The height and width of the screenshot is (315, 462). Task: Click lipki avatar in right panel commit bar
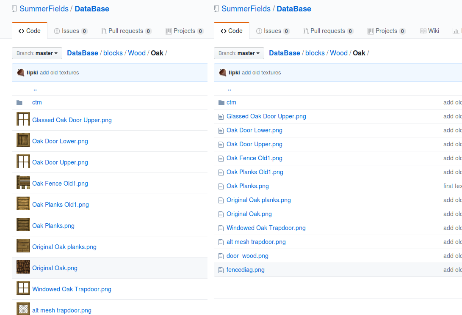[223, 72]
